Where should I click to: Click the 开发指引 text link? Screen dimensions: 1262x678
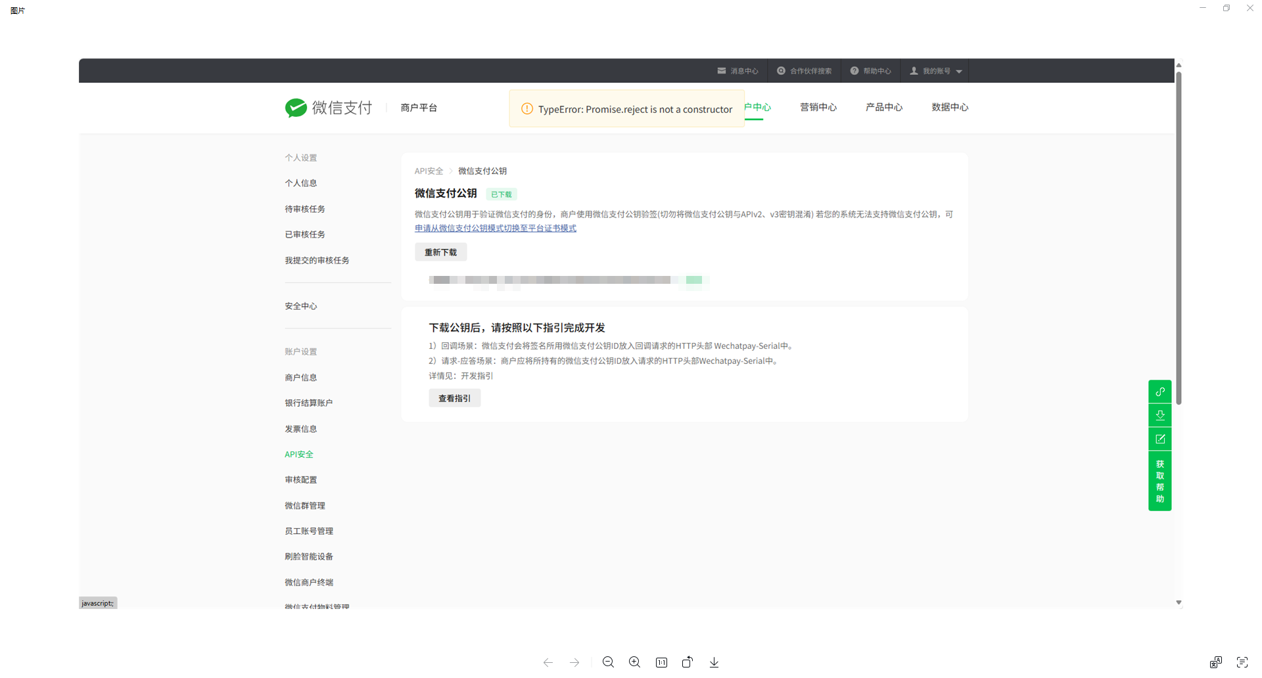[477, 376]
